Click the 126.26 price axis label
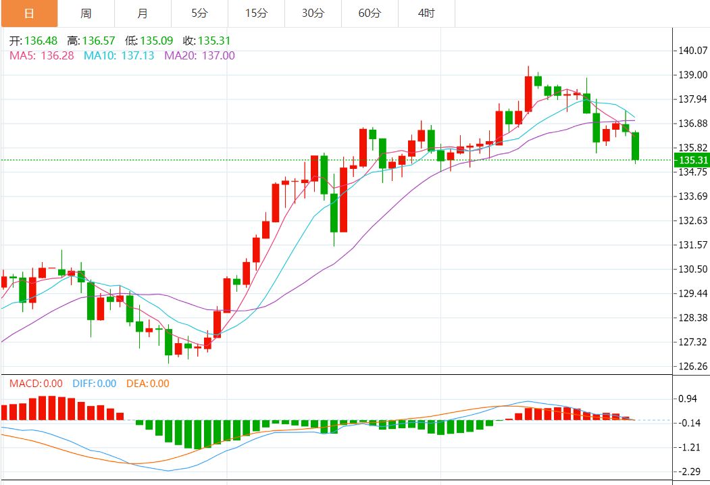The height and width of the screenshot is (485, 710). pyautogui.click(x=693, y=366)
